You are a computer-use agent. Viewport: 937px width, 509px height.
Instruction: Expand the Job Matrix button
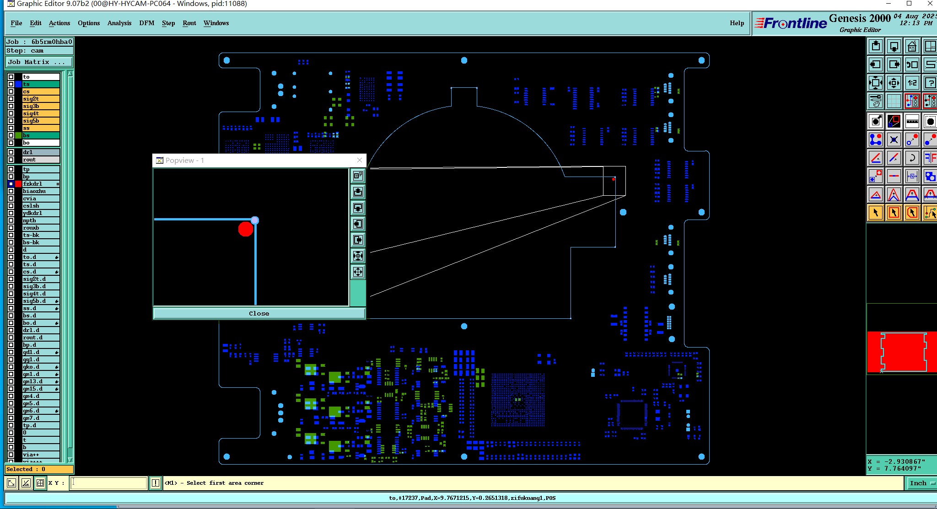pos(39,62)
